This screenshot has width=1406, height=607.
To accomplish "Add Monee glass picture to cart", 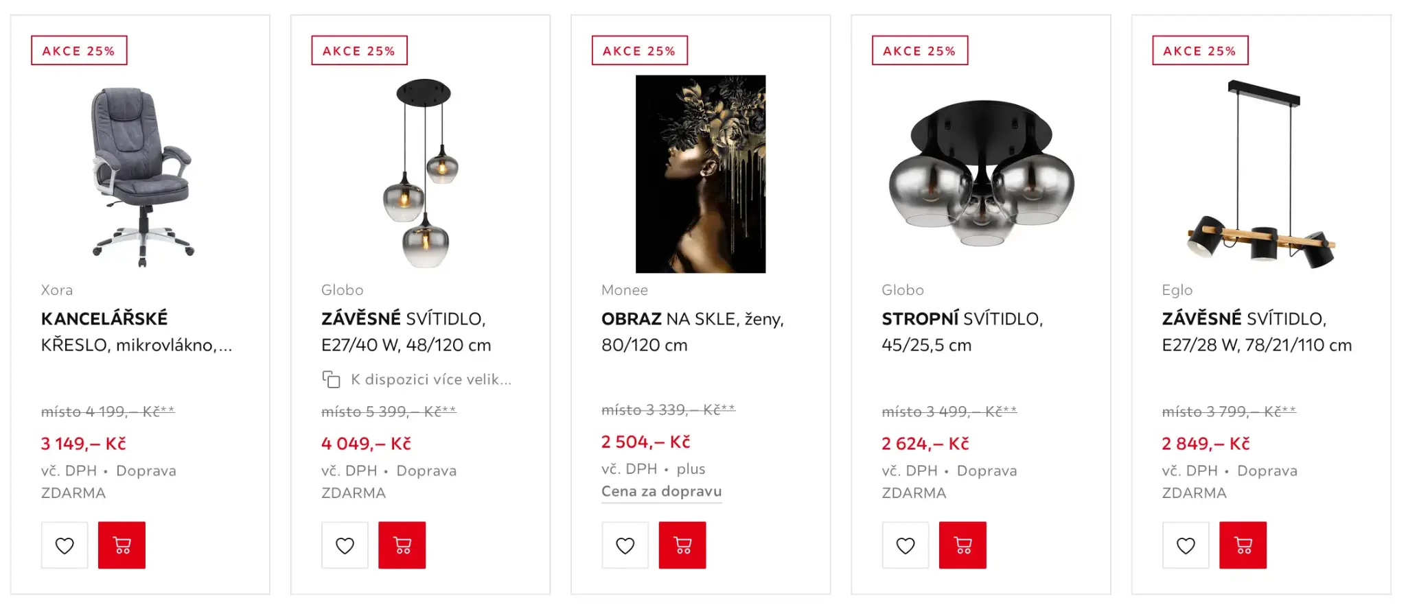I will [x=682, y=545].
